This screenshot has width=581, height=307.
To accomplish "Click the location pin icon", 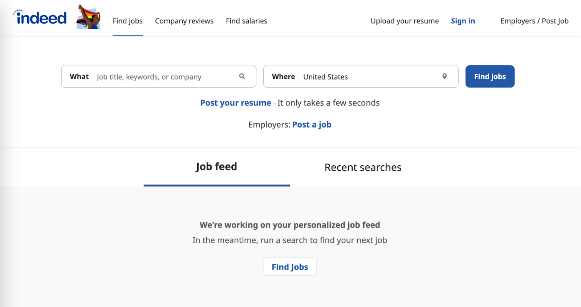I will (x=444, y=76).
